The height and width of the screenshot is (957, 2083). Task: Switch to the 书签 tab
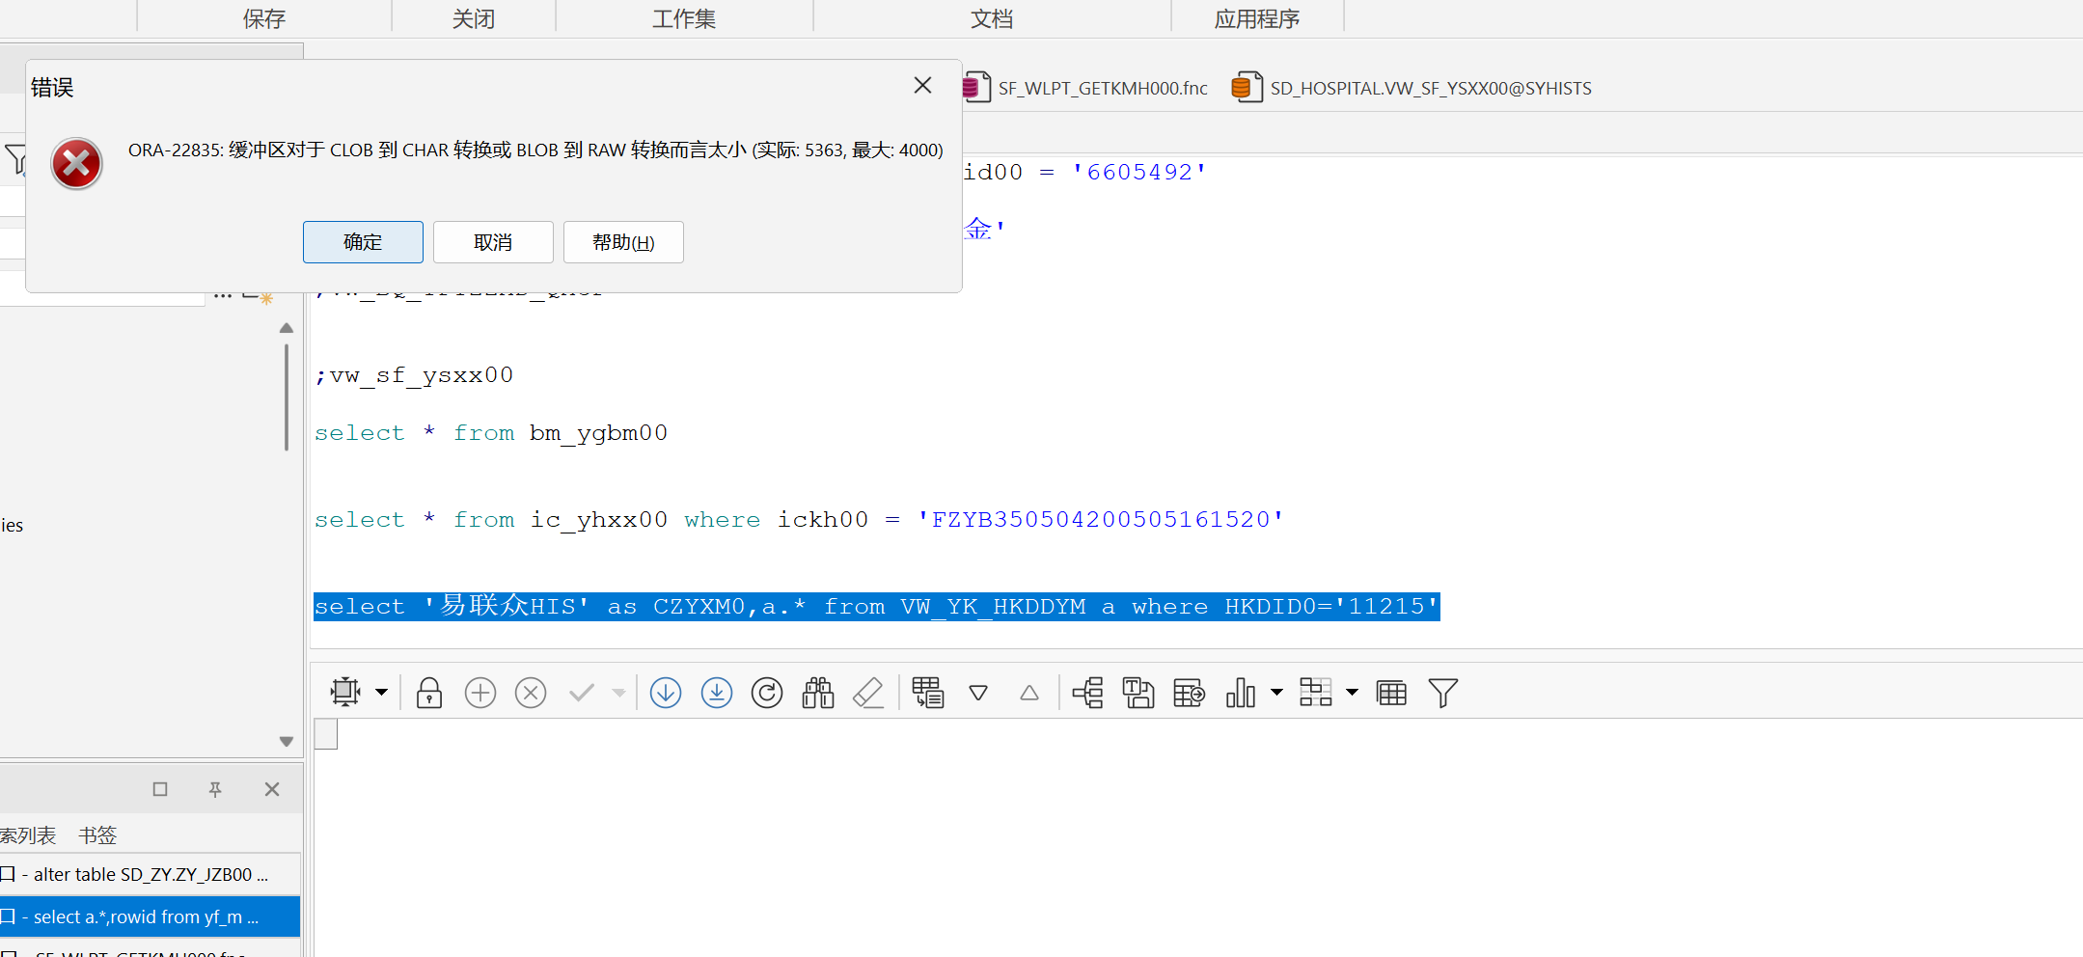coord(97,835)
